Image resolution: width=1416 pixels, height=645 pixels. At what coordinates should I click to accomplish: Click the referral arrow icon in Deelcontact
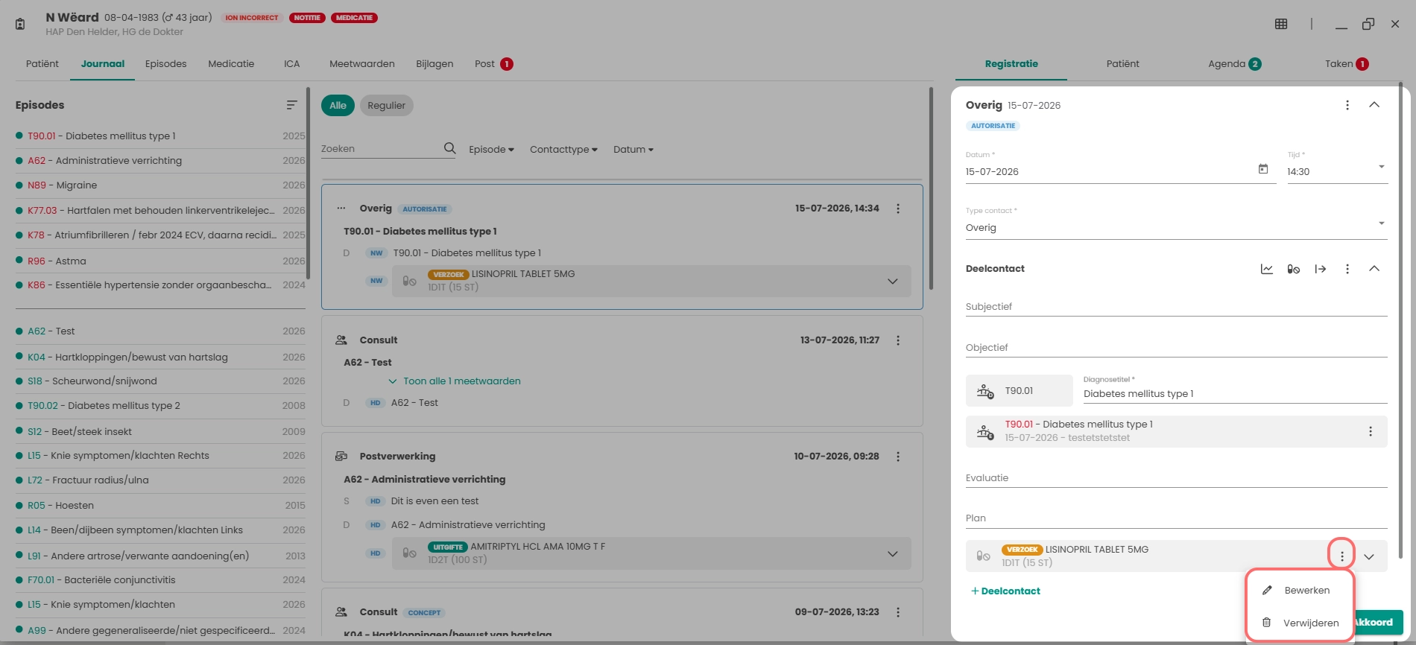[1321, 269]
